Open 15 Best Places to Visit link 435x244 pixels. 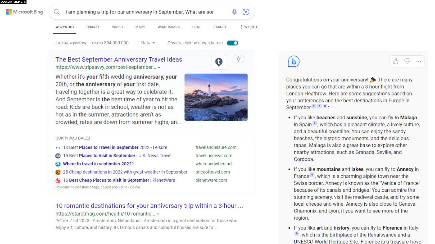(117, 156)
